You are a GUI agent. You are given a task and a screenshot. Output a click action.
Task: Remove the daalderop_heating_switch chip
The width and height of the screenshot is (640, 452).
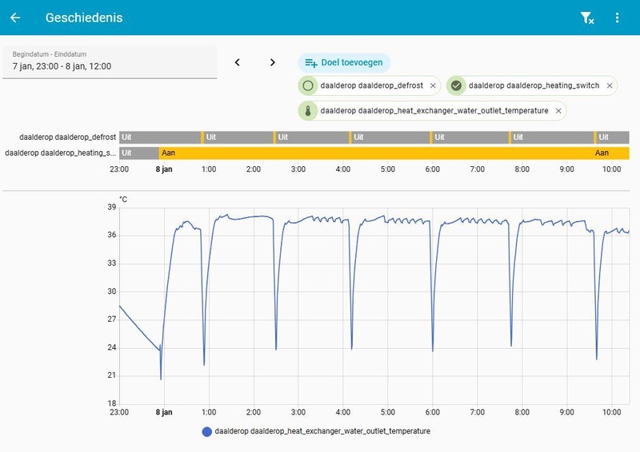tap(610, 85)
